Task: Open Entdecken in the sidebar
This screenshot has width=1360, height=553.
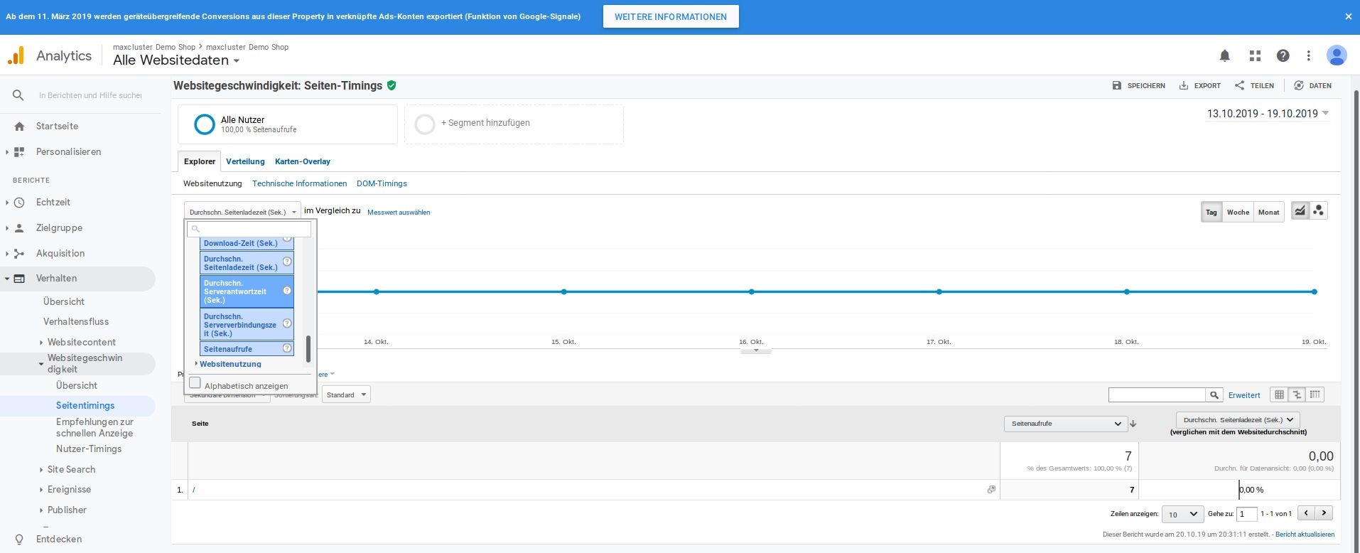Action: (59, 539)
